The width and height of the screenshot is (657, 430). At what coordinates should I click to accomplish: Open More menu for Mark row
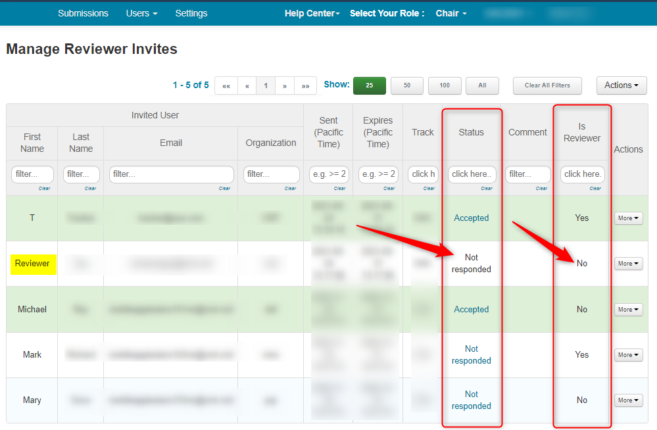[x=628, y=355]
